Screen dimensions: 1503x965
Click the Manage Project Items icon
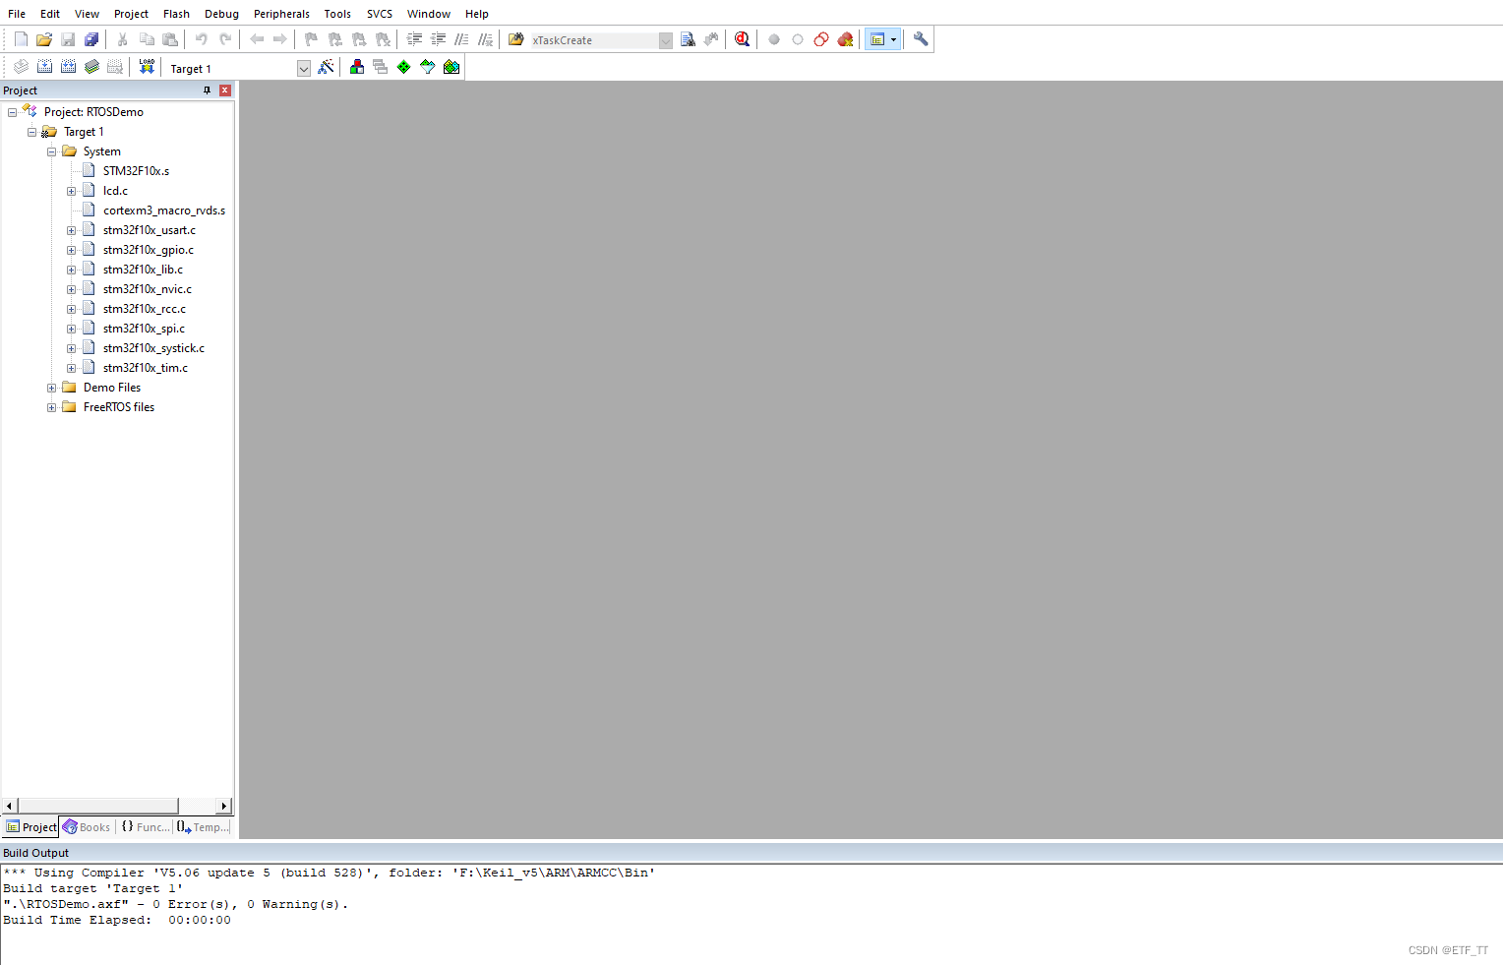point(357,67)
